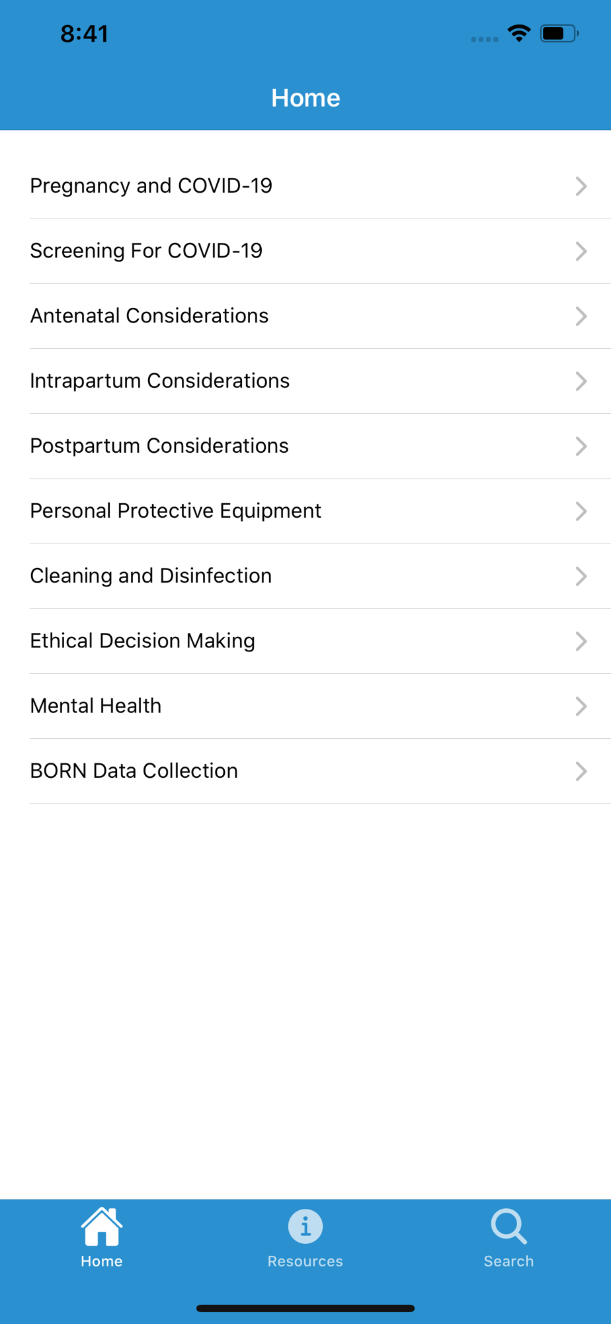Image resolution: width=611 pixels, height=1324 pixels.
Task: Tap the Search magnifier icon
Action: point(509,1227)
